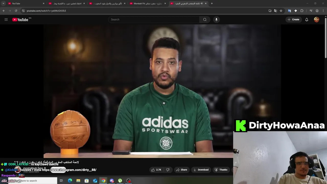Start voice search with microphone icon
The width and height of the screenshot is (327, 184).
pos(216,19)
